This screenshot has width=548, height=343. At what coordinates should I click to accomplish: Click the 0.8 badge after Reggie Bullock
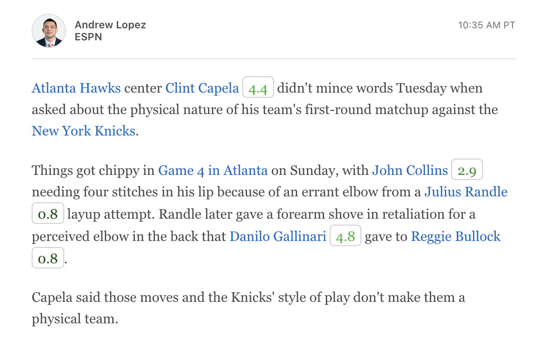click(48, 259)
